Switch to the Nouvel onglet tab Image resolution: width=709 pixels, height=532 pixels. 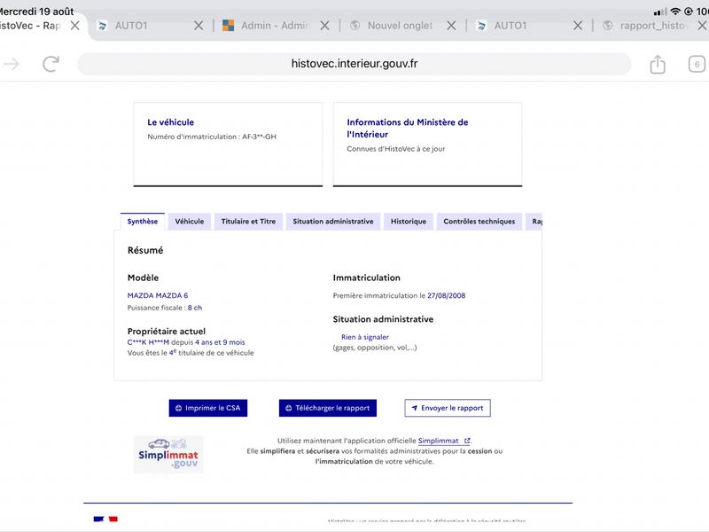coord(393,26)
